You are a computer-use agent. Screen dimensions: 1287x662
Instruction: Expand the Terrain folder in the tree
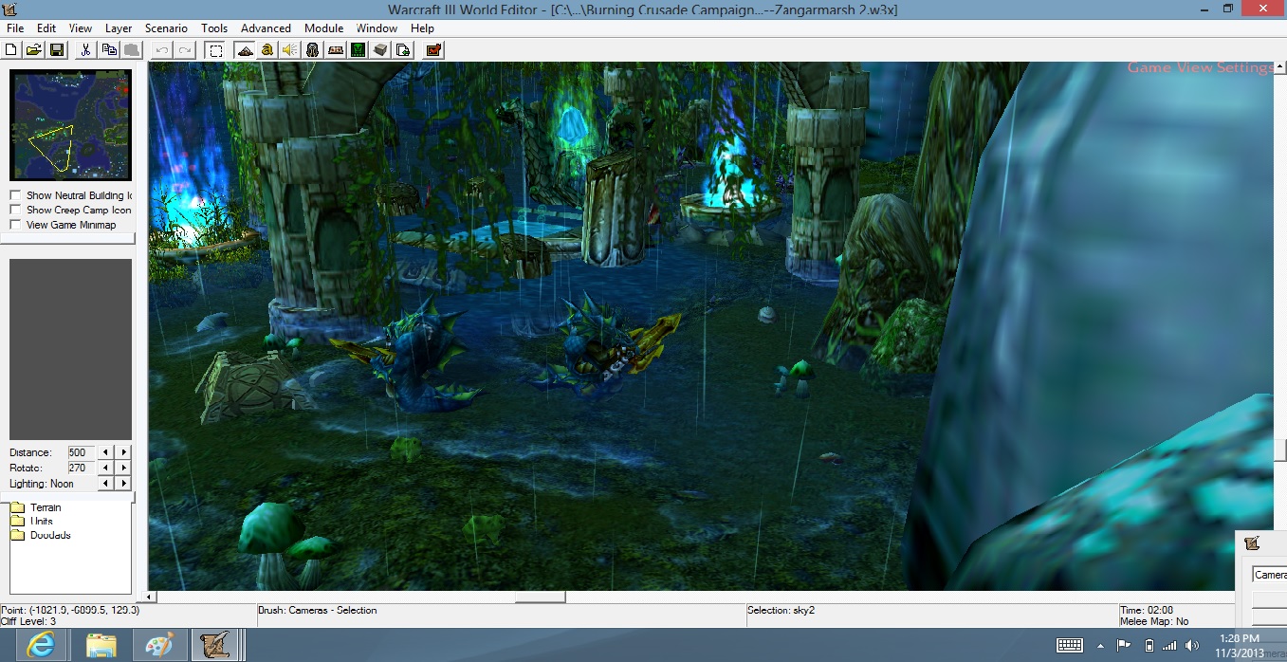point(17,507)
